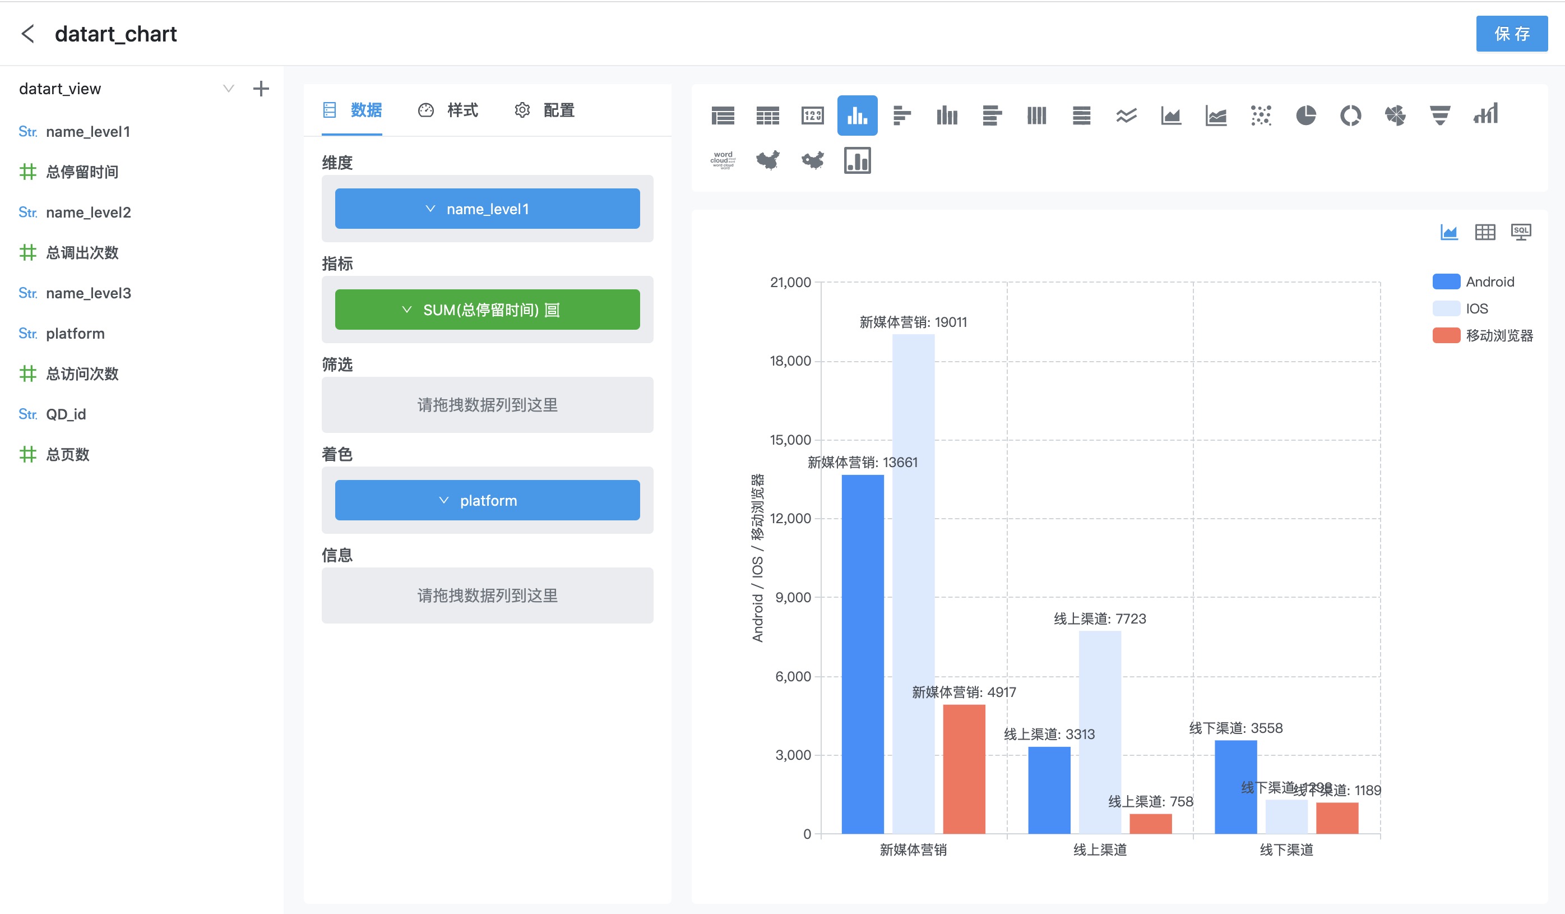Switch preview to table grid view icon
1565x914 pixels.
tap(1485, 232)
